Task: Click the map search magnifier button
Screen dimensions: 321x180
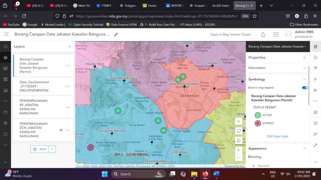Action: [x=239, y=121]
